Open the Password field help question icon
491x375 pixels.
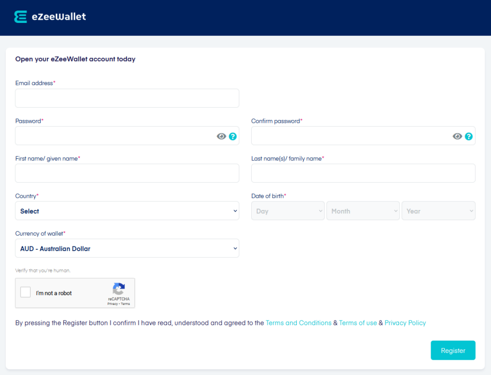(233, 136)
